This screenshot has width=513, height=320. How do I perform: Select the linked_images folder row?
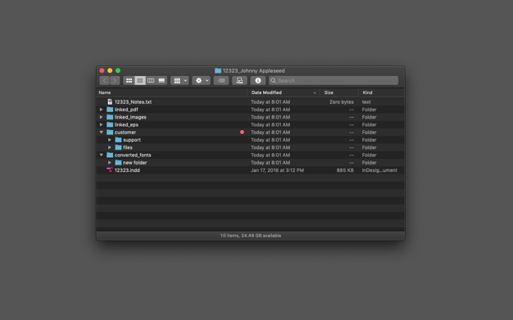(251, 117)
